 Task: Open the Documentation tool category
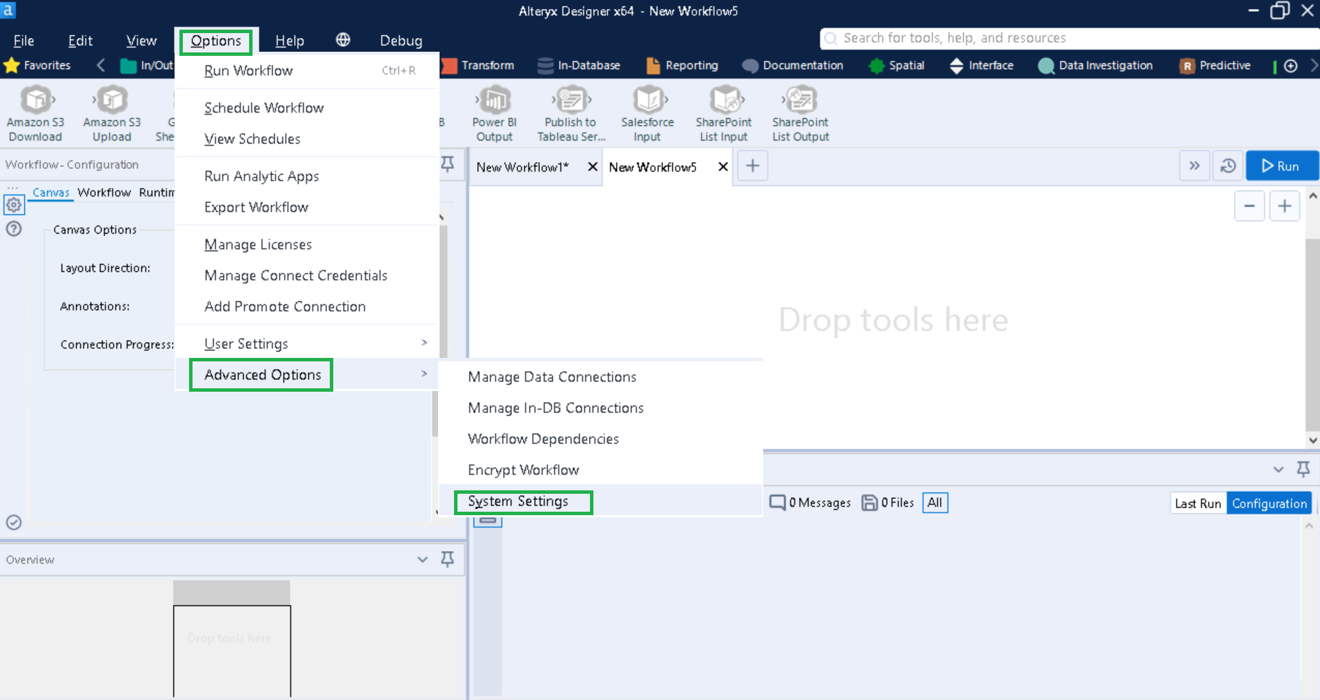(x=792, y=66)
